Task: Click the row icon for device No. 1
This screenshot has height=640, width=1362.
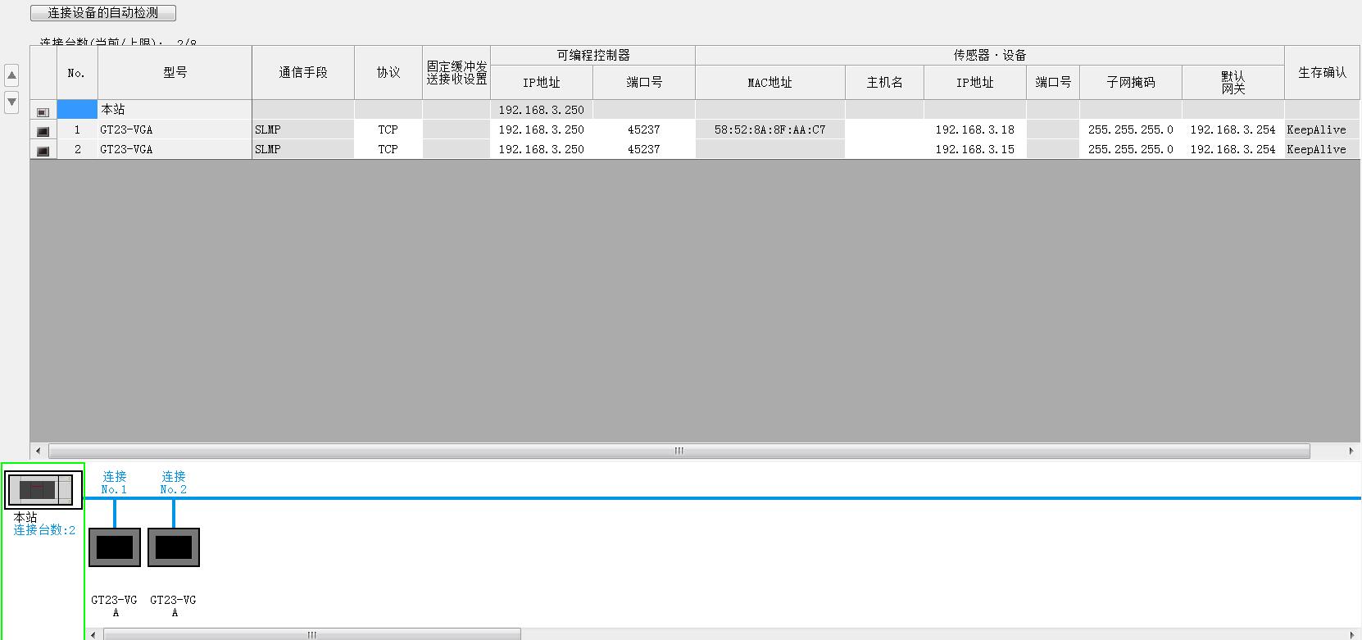Action: click(43, 130)
